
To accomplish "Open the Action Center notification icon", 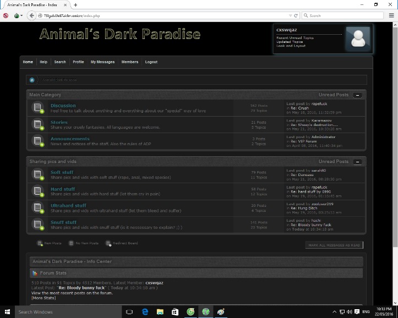I will pos(357,312).
